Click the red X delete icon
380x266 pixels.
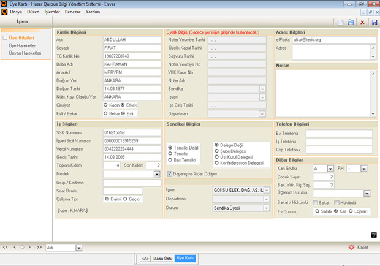click(362, 22)
